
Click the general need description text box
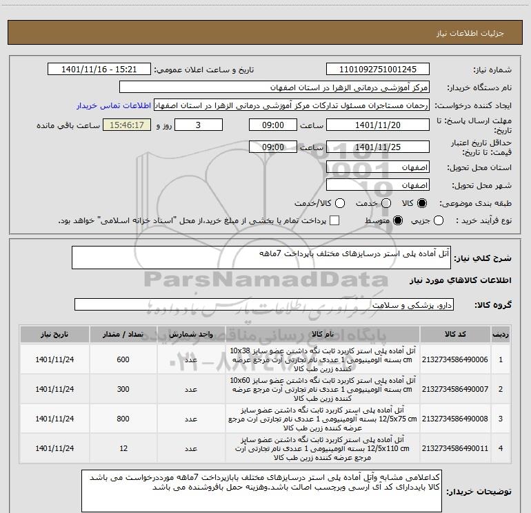[x=261, y=258]
